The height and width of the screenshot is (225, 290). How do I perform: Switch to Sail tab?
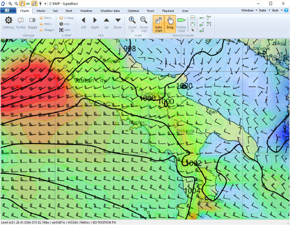point(55,11)
